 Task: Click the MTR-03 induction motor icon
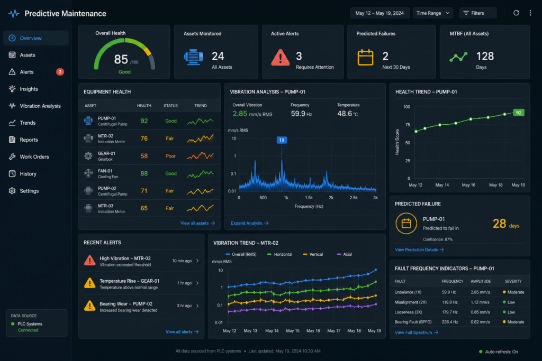coord(88,208)
